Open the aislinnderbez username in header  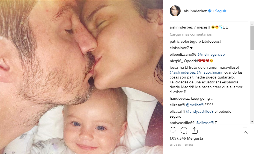[x=195, y=11]
